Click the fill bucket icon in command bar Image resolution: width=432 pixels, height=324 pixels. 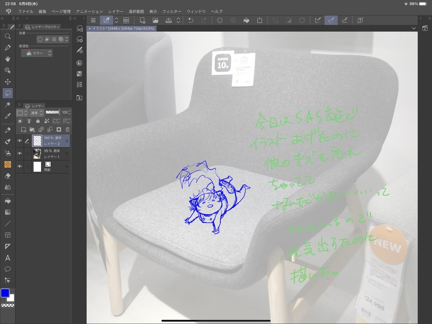tap(247, 21)
